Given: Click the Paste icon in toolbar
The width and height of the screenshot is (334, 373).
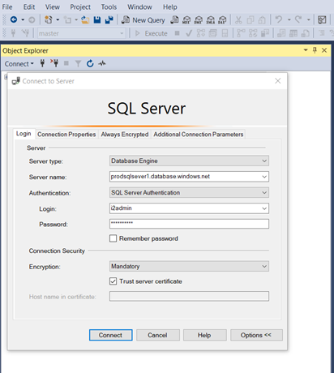Looking at the screenshot, I should pos(262,20).
